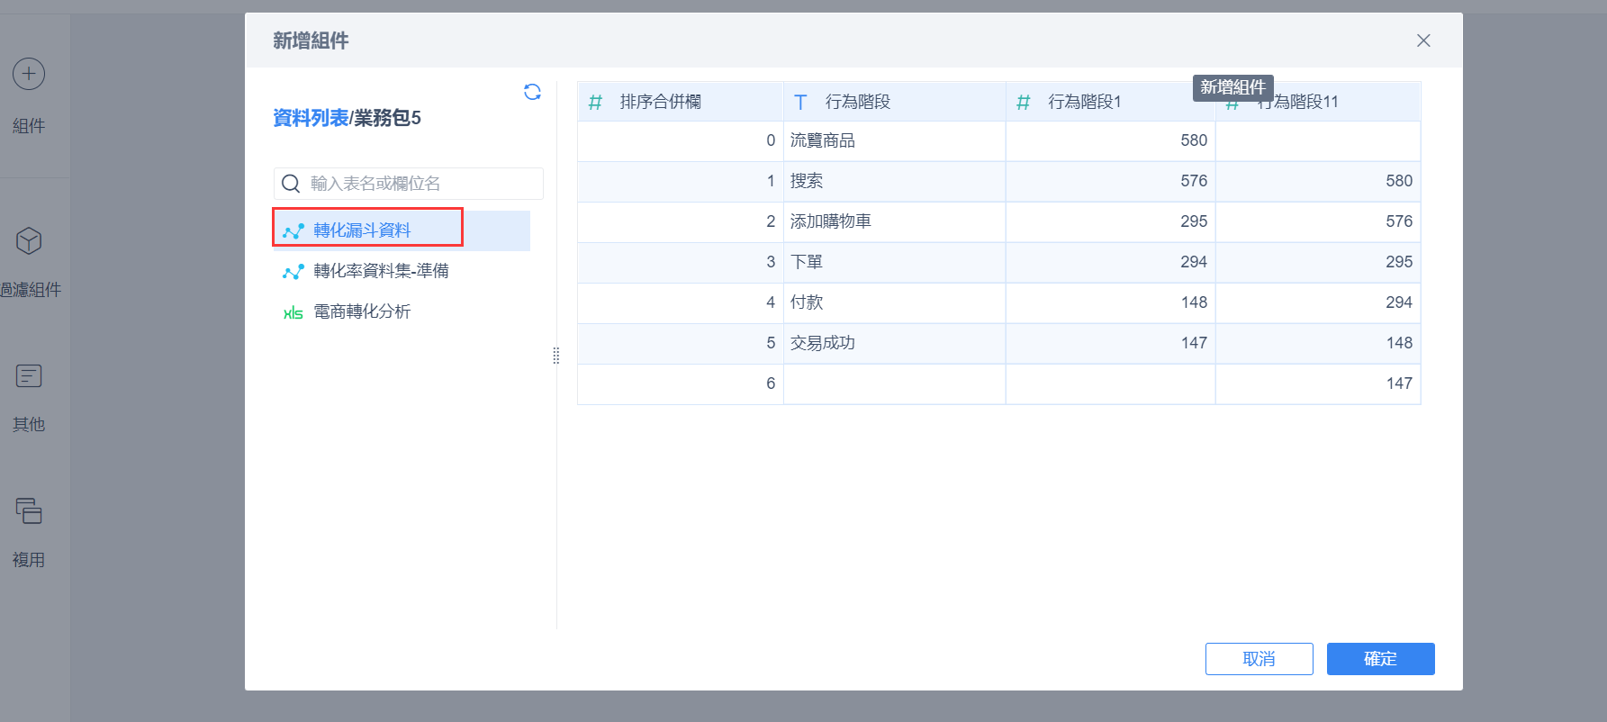Click the xls icon of 電商轉化分析

(x=293, y=313)
